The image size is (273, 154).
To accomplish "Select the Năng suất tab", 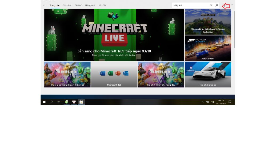I will (x=90, y=5).
